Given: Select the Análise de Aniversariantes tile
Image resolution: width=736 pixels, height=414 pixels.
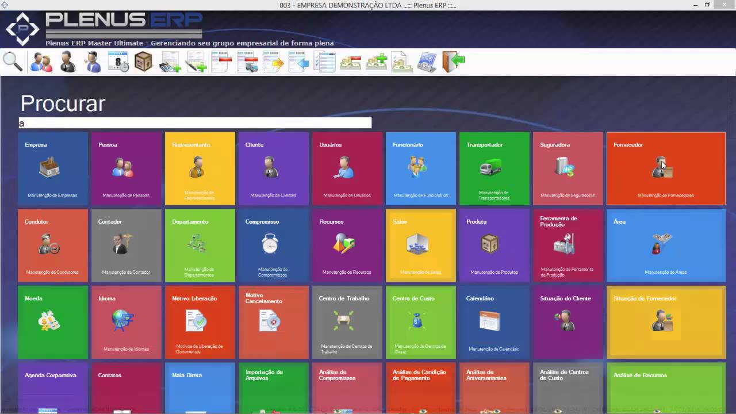Looking at the screenshot, I should click(494, 388).
